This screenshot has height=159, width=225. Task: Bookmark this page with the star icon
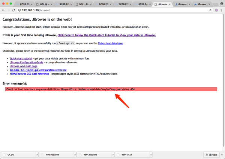[x=210, y=10]
